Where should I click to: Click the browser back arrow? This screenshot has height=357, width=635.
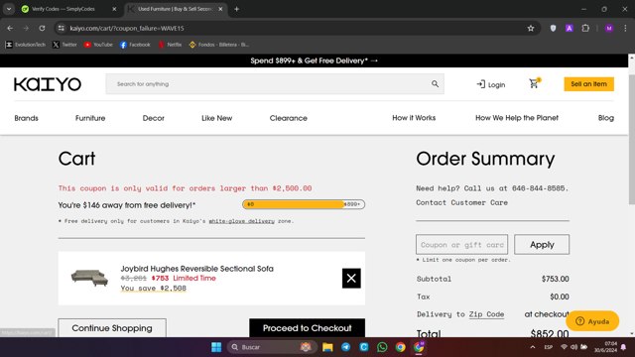(10, 28)
